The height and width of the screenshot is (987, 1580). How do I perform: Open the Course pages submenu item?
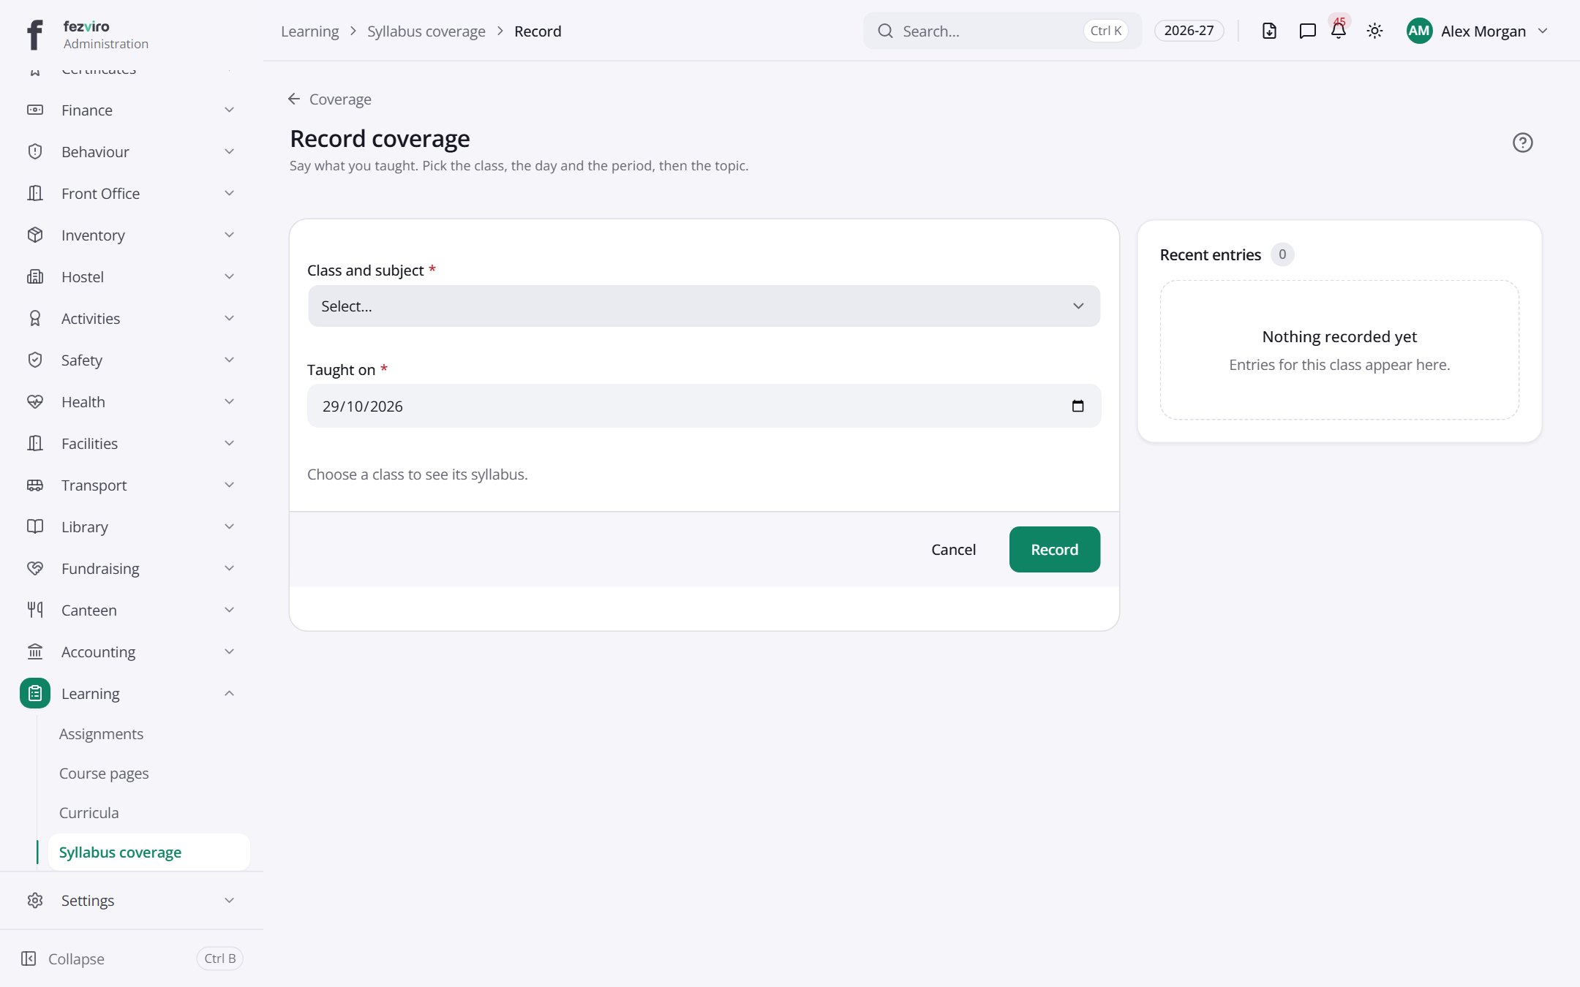tap(104, 774)
